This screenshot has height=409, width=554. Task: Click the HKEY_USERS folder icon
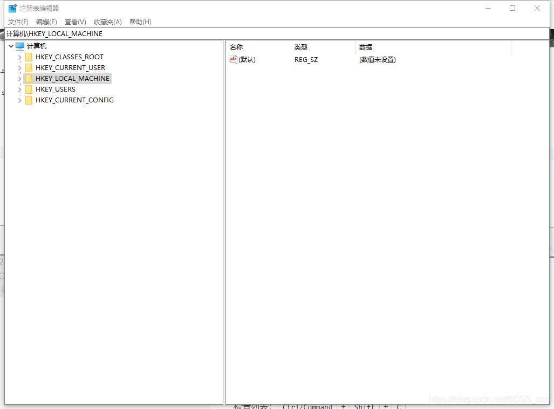29,89
